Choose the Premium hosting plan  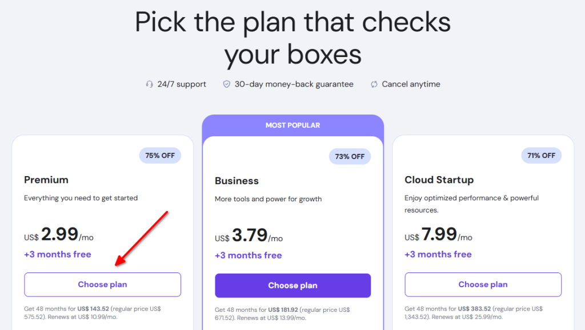(x=102, y=284)
